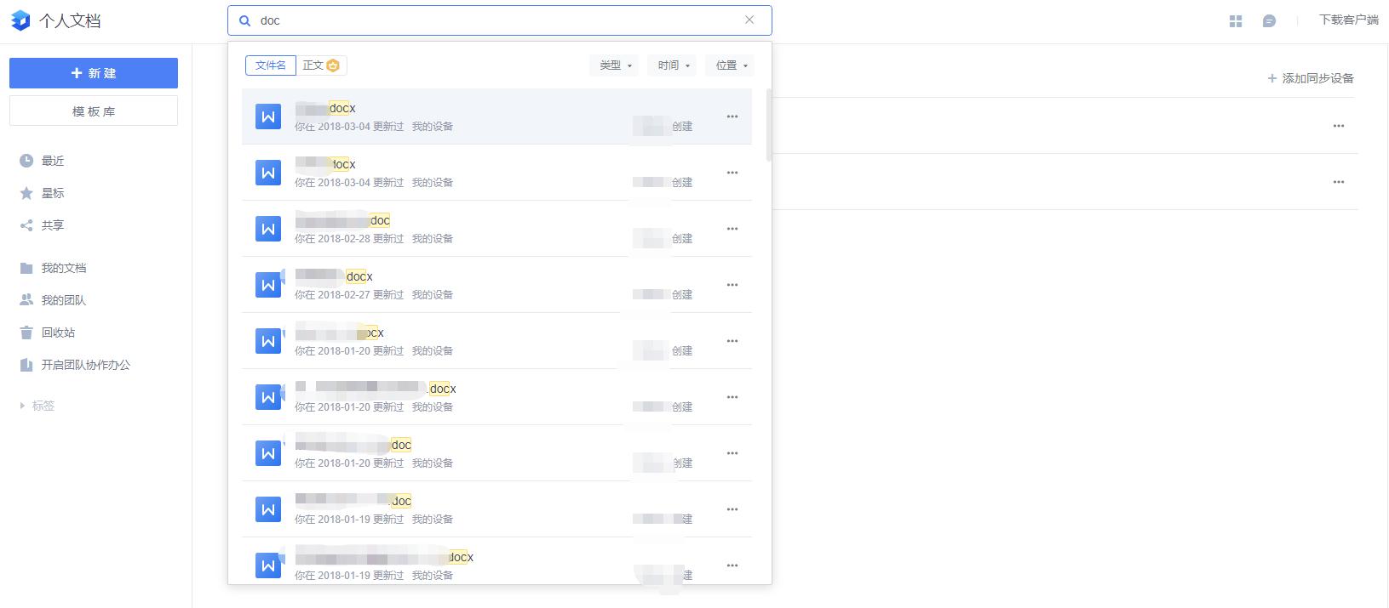Open the Recycle Bin (回收站)

point(58,332)
